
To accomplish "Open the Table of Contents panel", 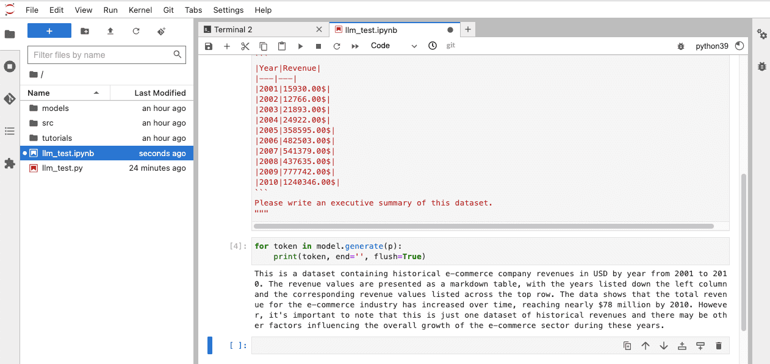I will click(x=10, y=131).
